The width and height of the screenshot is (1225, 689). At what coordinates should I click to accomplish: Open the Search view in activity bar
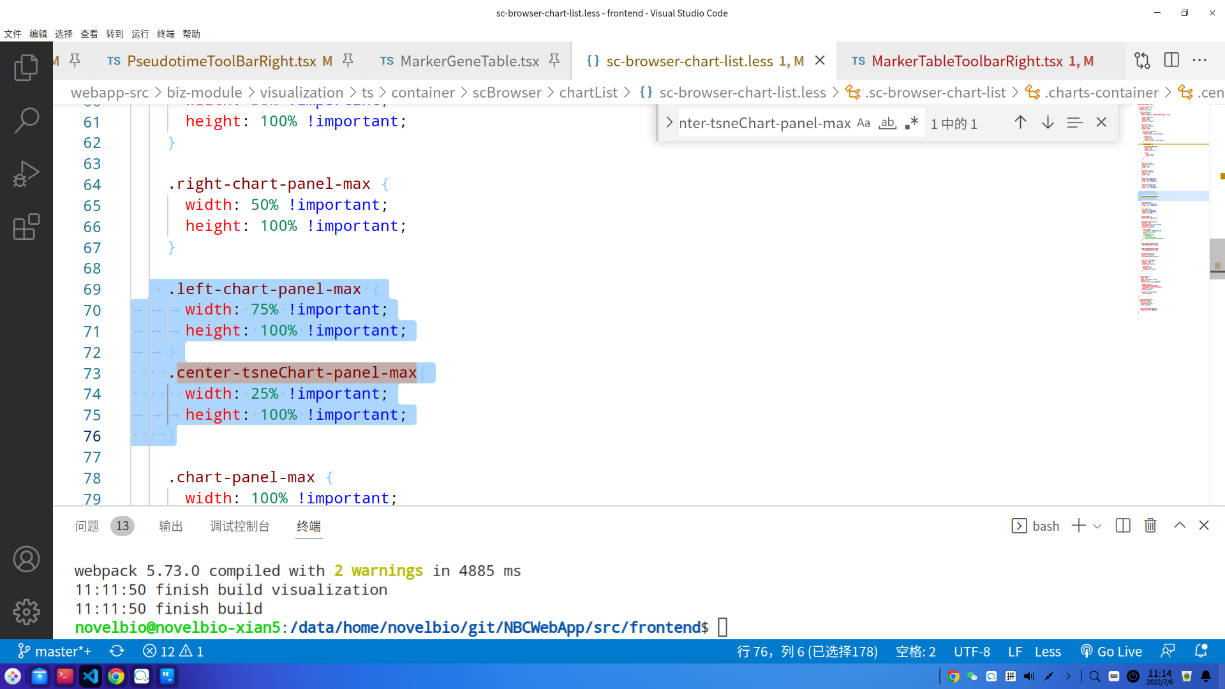26,120
